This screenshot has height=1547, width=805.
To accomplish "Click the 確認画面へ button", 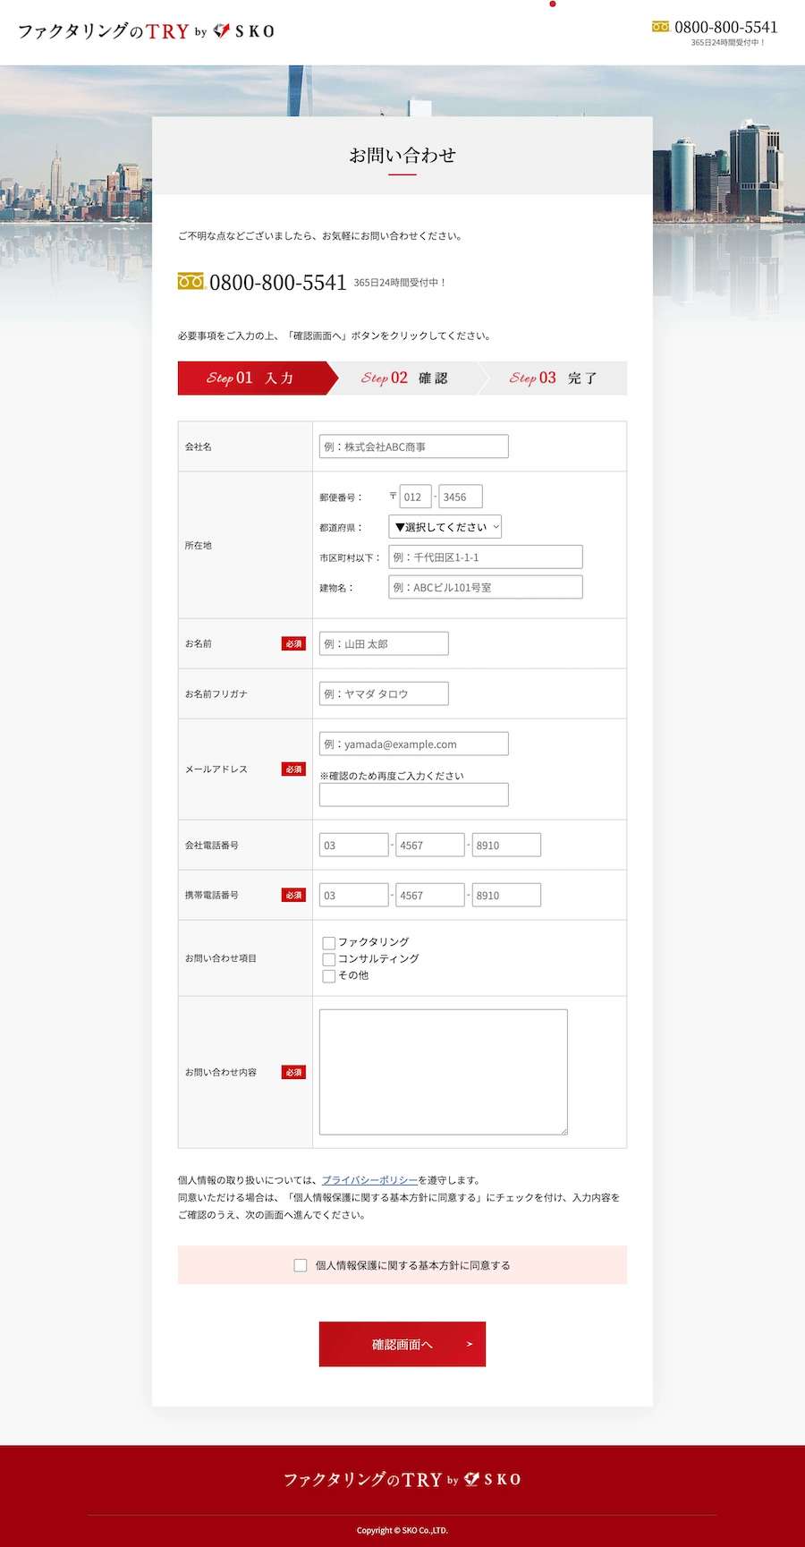I will click(x=402, y=1344).
